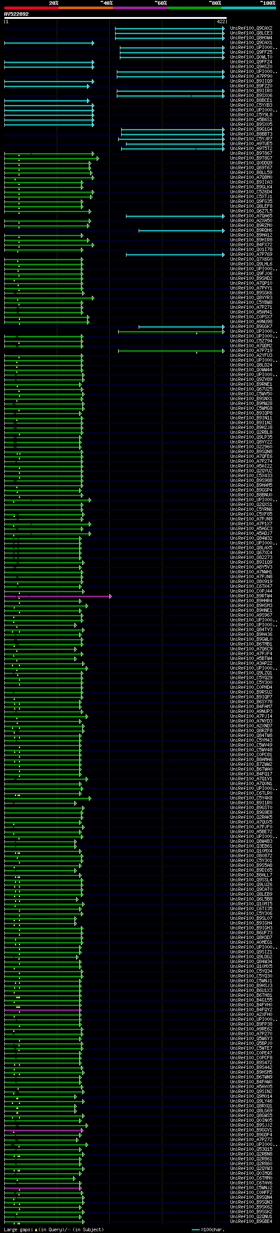Select label UniRef100_Q9LHL6
This screenshot has width=280, height=1233.
(x=251, y=264)
